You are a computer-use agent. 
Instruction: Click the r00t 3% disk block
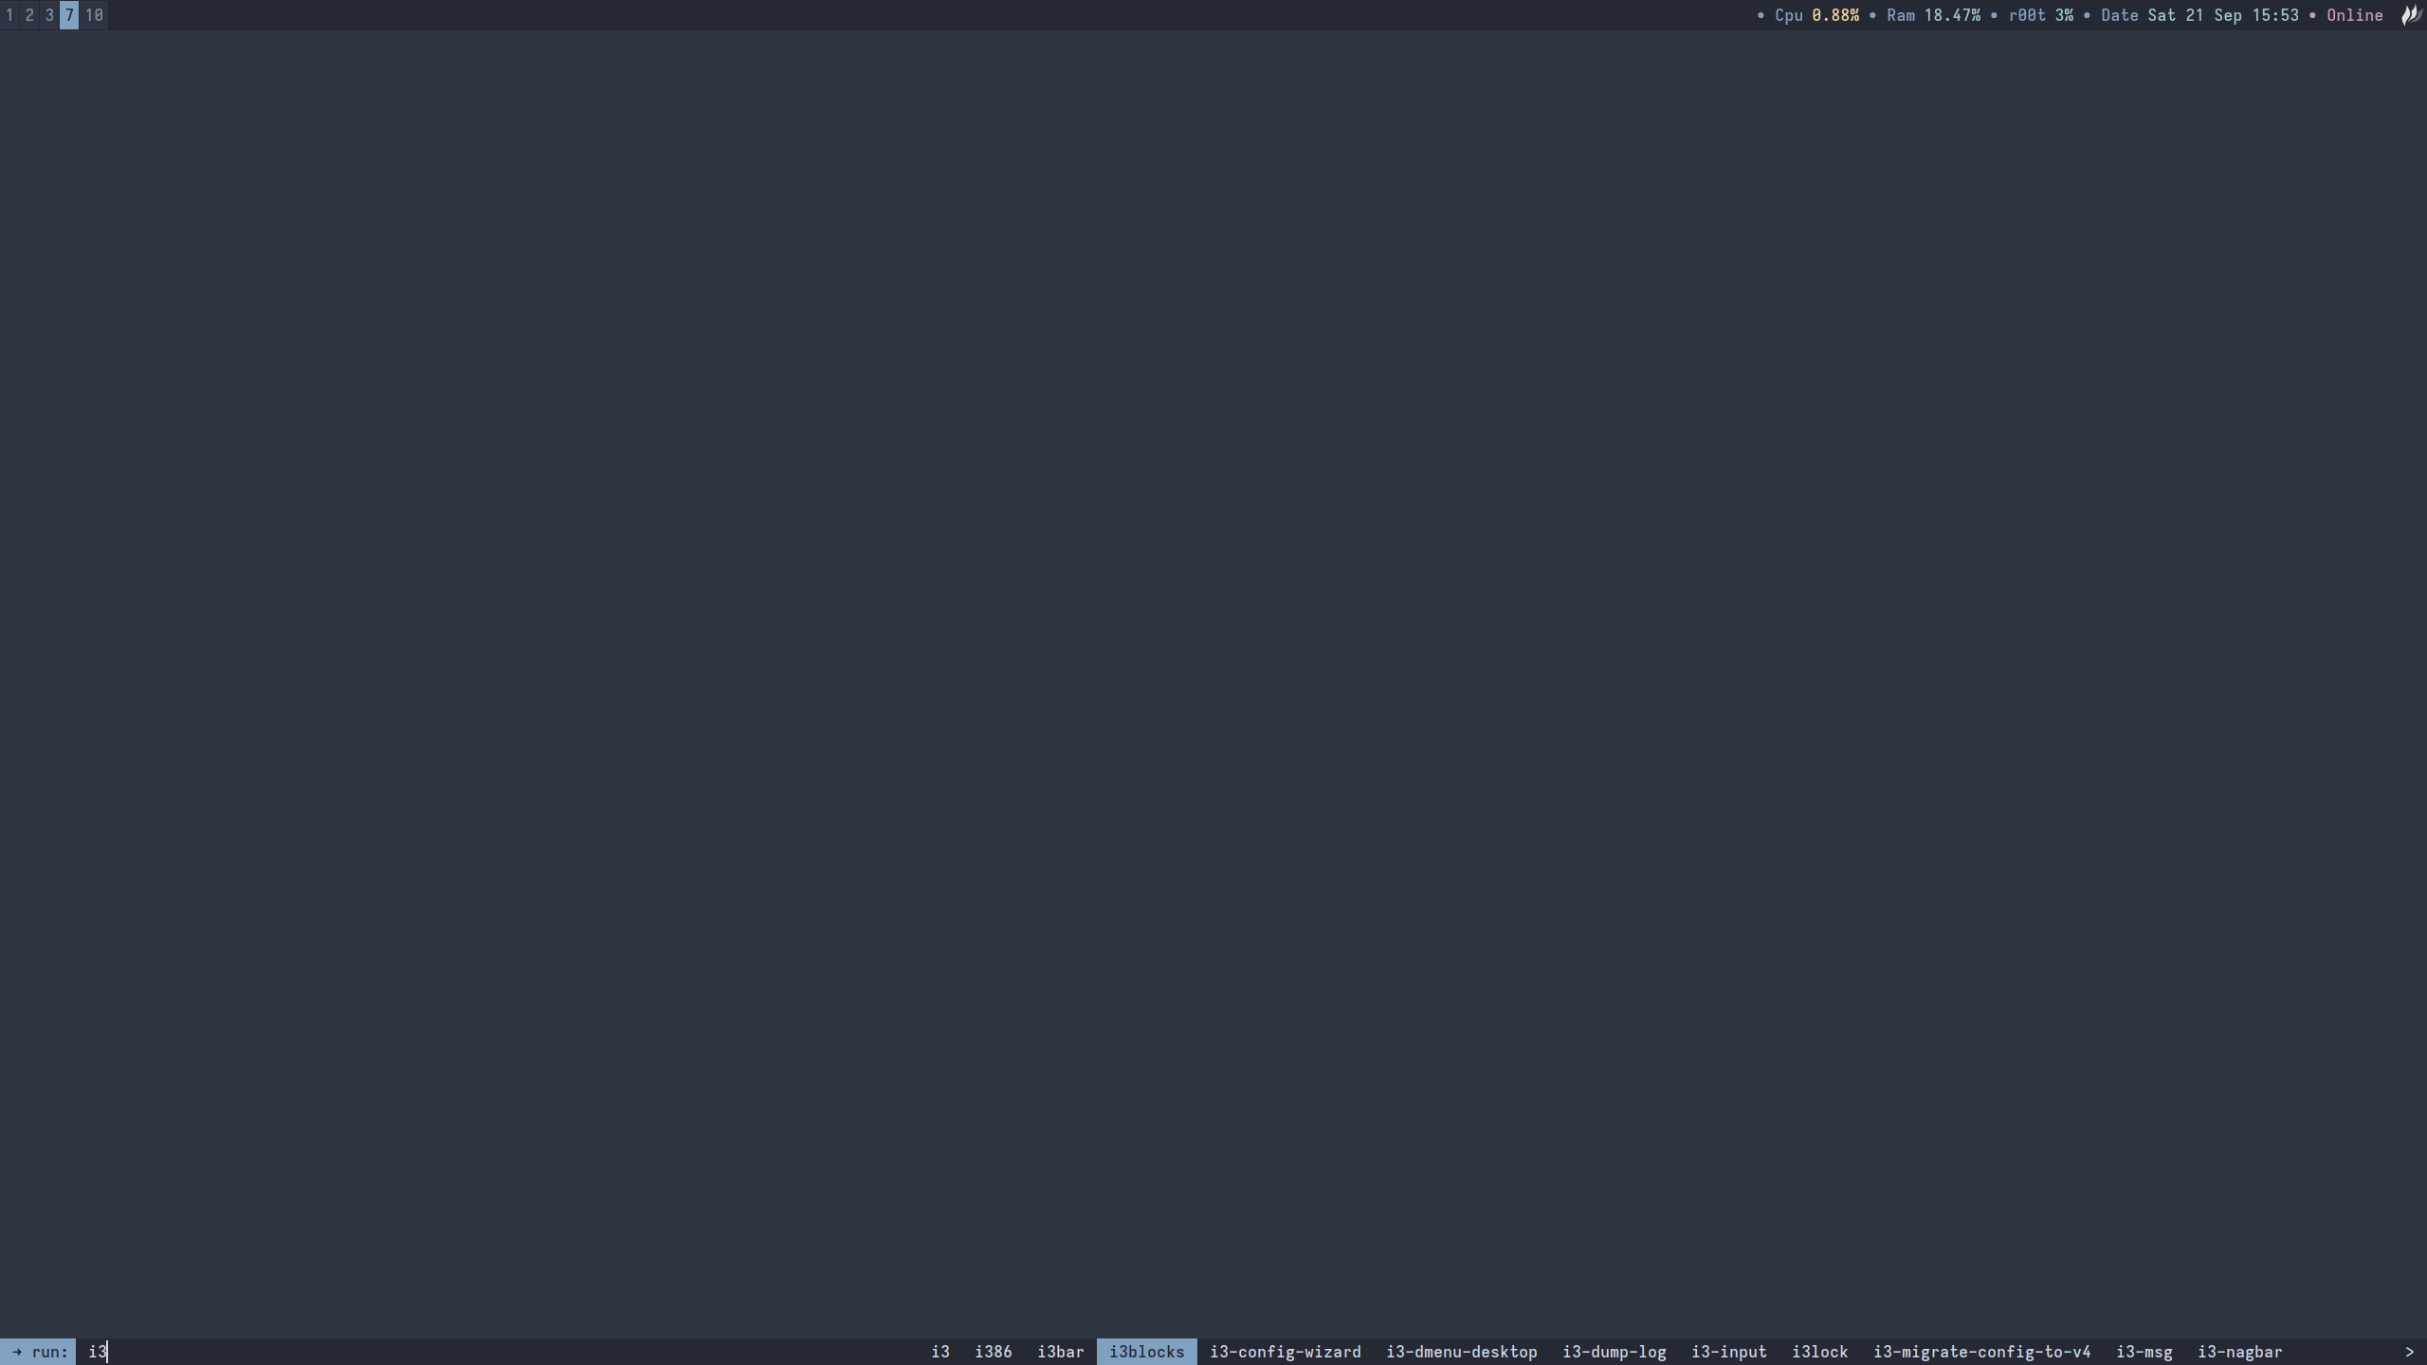tap(2040, 15)
